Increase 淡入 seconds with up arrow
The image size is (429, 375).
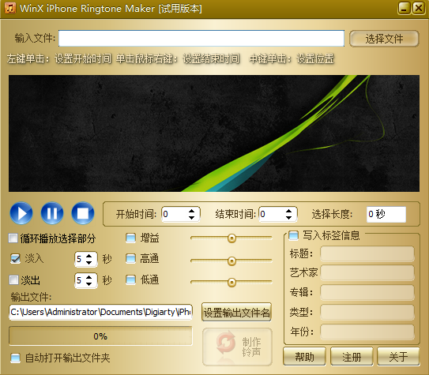pyautogui.click(x=89, y=256)
